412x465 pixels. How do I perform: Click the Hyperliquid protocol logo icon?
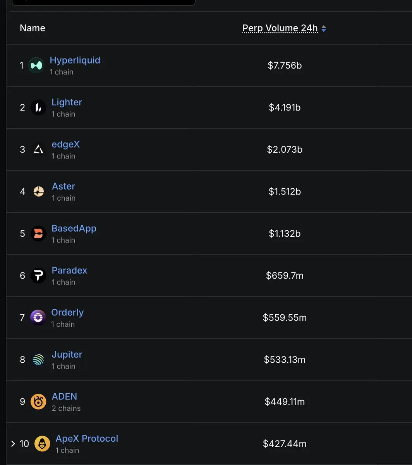(x=36, y=65)
